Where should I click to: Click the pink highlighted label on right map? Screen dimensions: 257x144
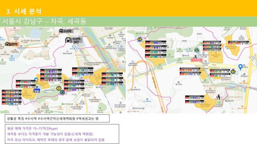pyautogui.click(x=196, y=60)
